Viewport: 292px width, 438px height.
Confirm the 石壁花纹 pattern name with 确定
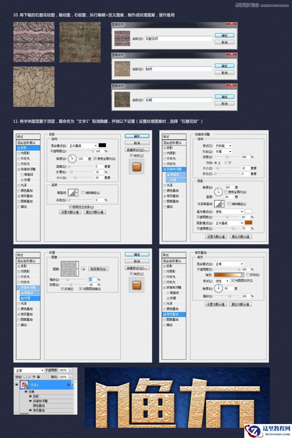[224, 35]
